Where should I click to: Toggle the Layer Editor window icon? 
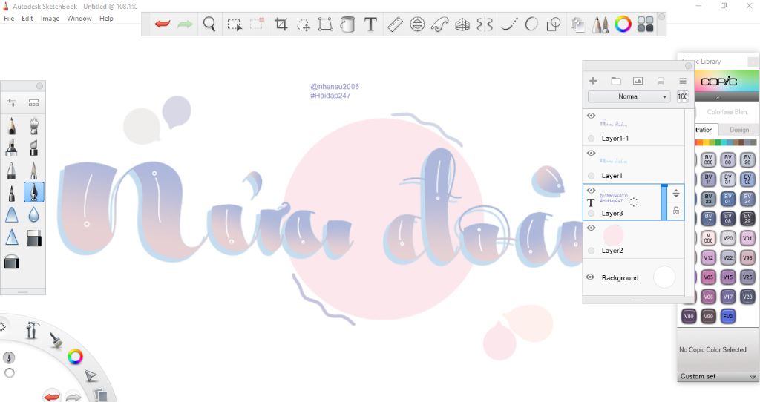pyautogui.click(x=577, y=24)
